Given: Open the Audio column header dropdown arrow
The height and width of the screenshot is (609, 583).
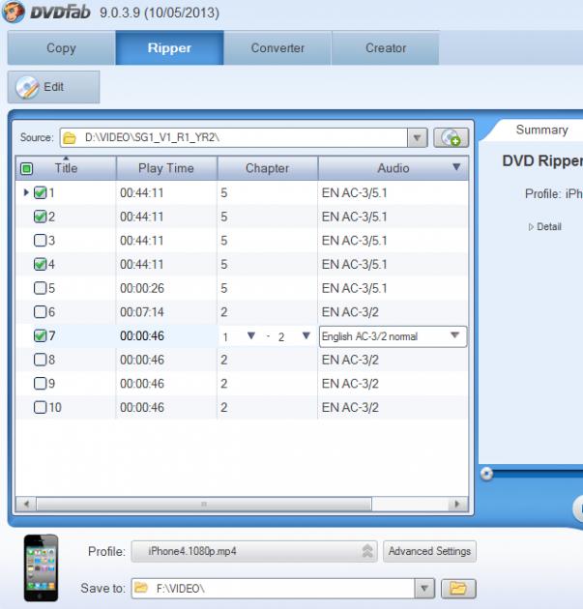Looking at the screenshot, I should click(456, 167).
